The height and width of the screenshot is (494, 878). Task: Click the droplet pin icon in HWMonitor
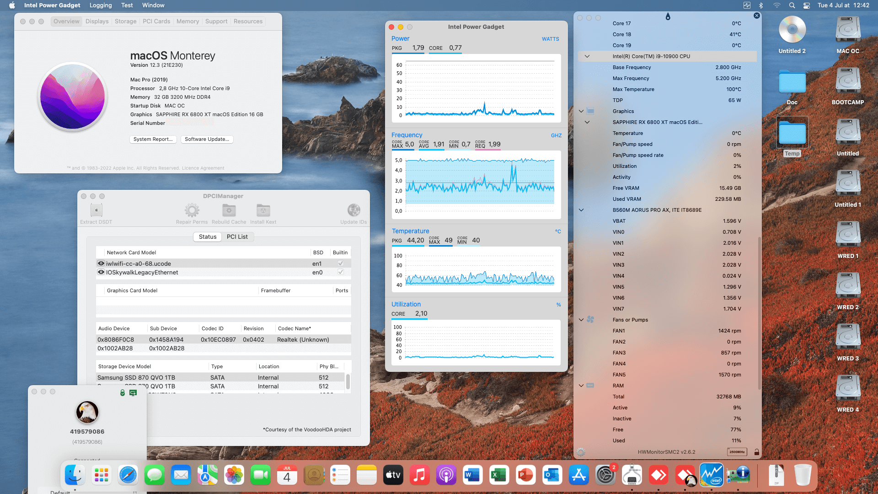tap(668, 16)
